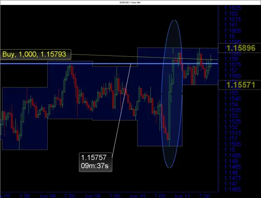The image size is (261, 198).
Task: Click the 1.1615 price axis label
Action: click(233, 19)
